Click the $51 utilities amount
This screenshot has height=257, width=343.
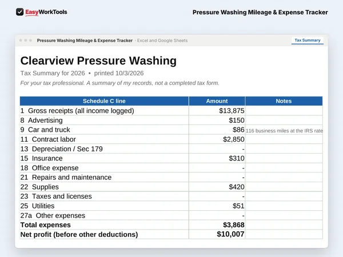point(238,206)
